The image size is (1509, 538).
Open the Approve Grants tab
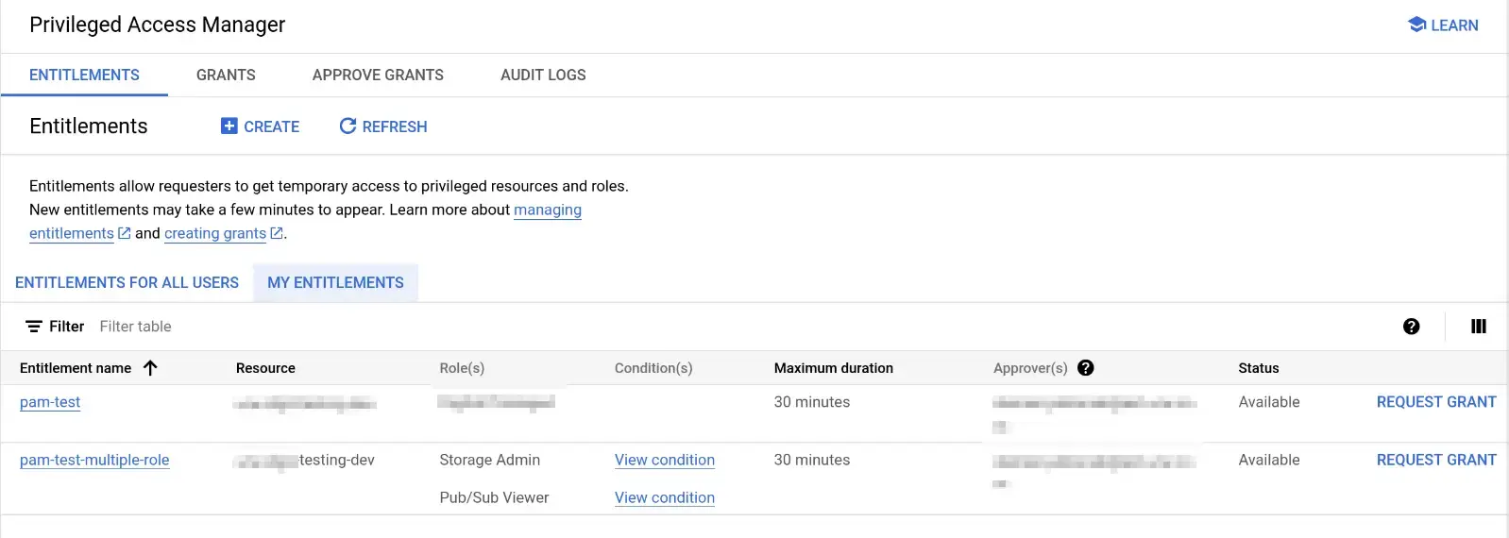378,75
